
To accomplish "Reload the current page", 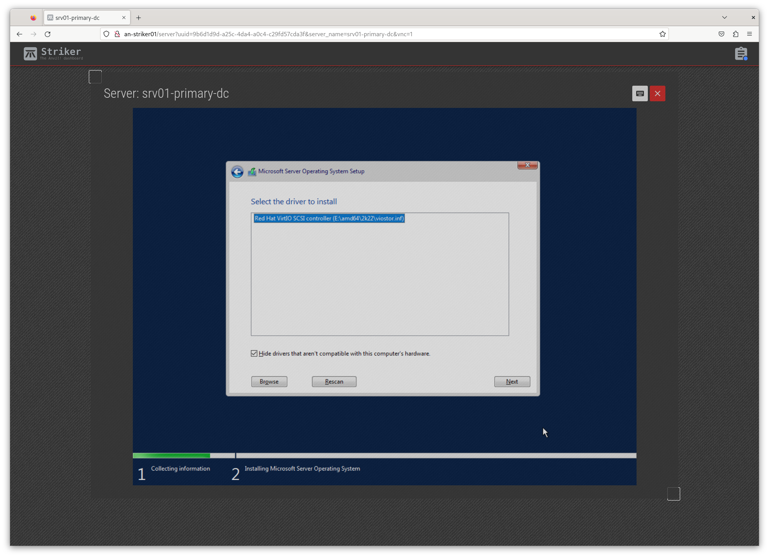I will pyautogui.click(x=48, y=34).
